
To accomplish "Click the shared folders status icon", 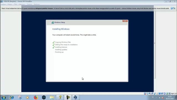I will [x=157, y=93].
